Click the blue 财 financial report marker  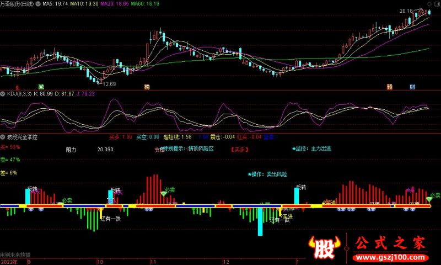pyautogui.click(x=412, y=87)
